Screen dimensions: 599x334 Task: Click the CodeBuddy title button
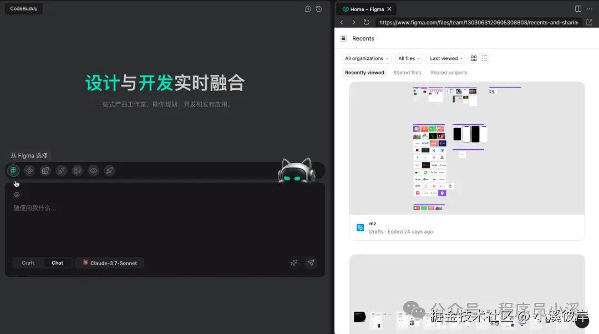(24, 8)
